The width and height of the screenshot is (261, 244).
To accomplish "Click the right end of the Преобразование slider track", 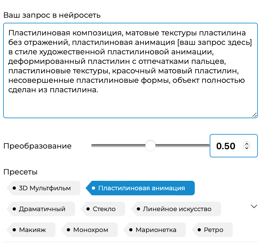I will (207, 146).
